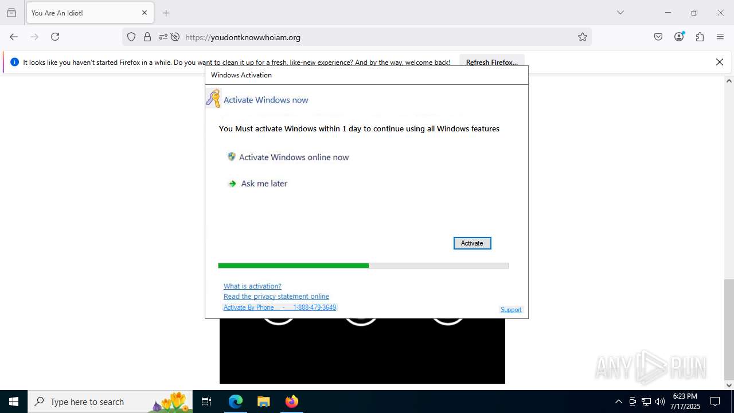Screen dimensions: 734x413
Task: Open Windows Start menu
Action: pos(14,402)
